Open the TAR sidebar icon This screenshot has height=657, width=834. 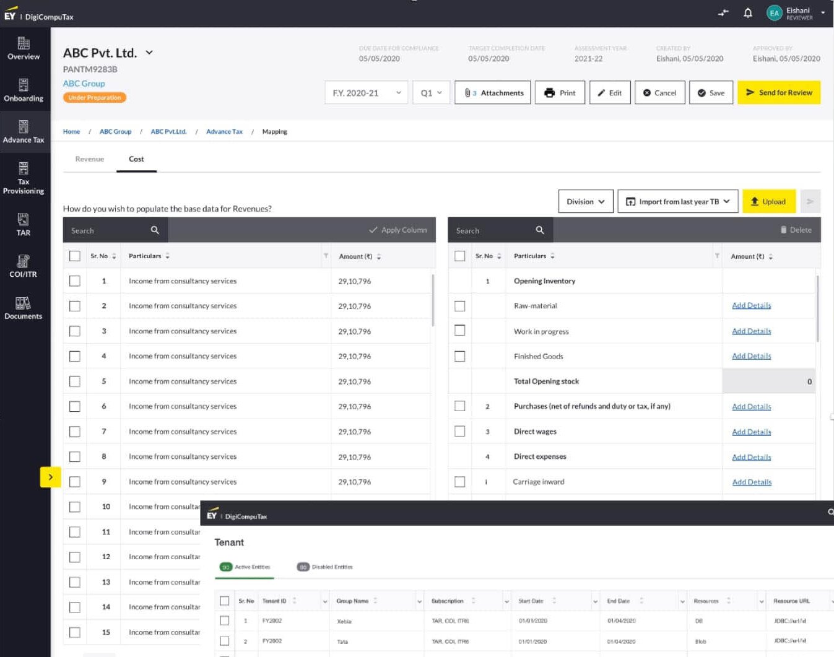24,224
